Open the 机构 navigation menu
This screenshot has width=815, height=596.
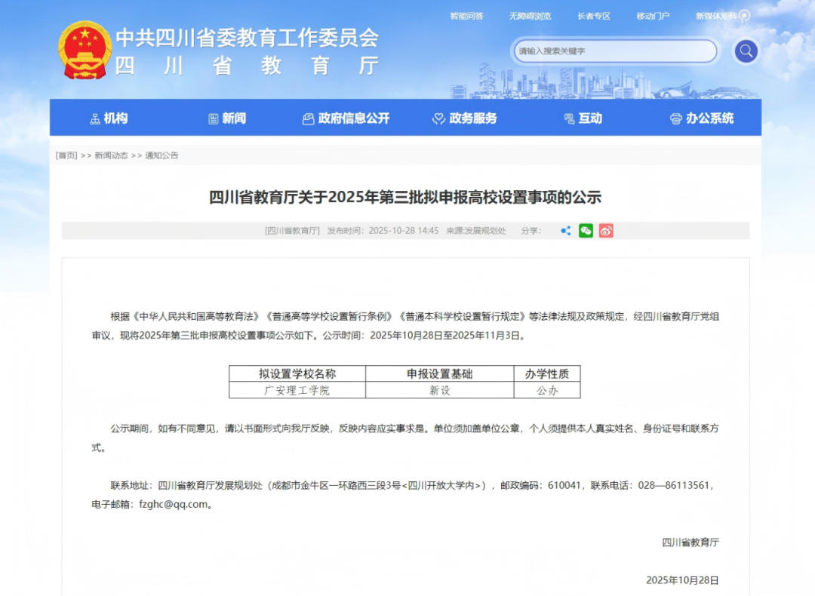(109, 118)
